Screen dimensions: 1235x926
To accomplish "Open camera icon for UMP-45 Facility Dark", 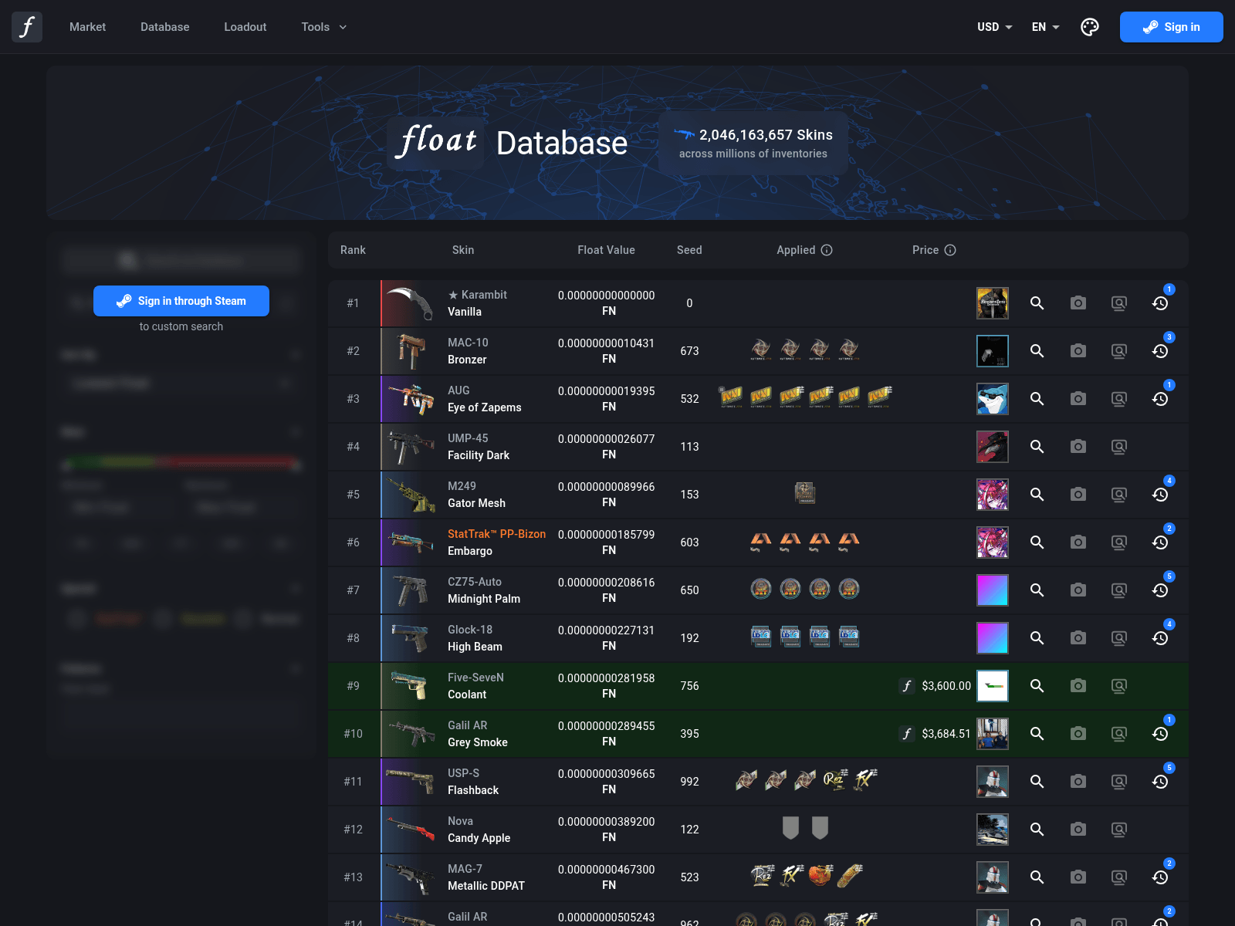I will tap(1078, 447).
